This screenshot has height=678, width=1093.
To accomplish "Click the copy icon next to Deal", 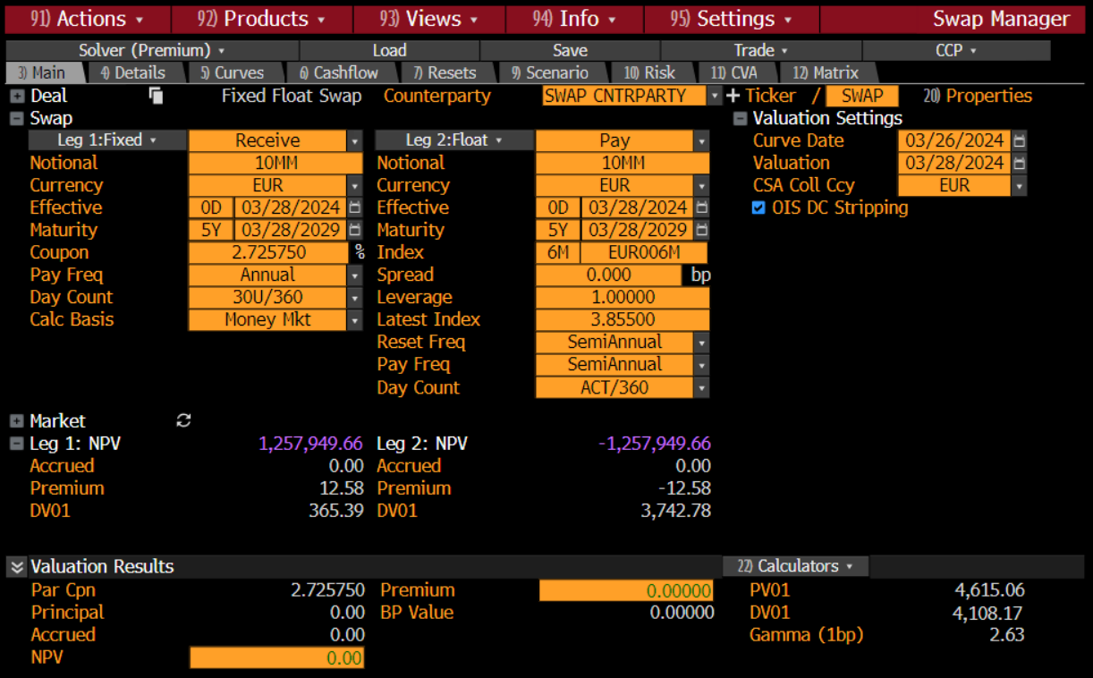I will (x=157, y=96).
